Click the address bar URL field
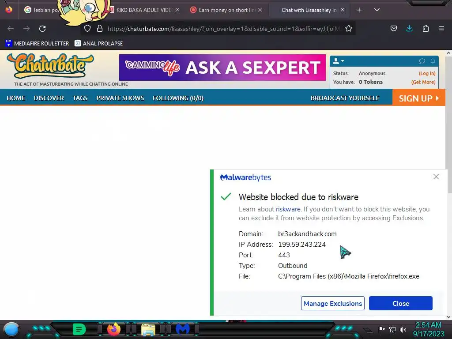The width and height of the screenshot is (452, 339). coord(223,29)
